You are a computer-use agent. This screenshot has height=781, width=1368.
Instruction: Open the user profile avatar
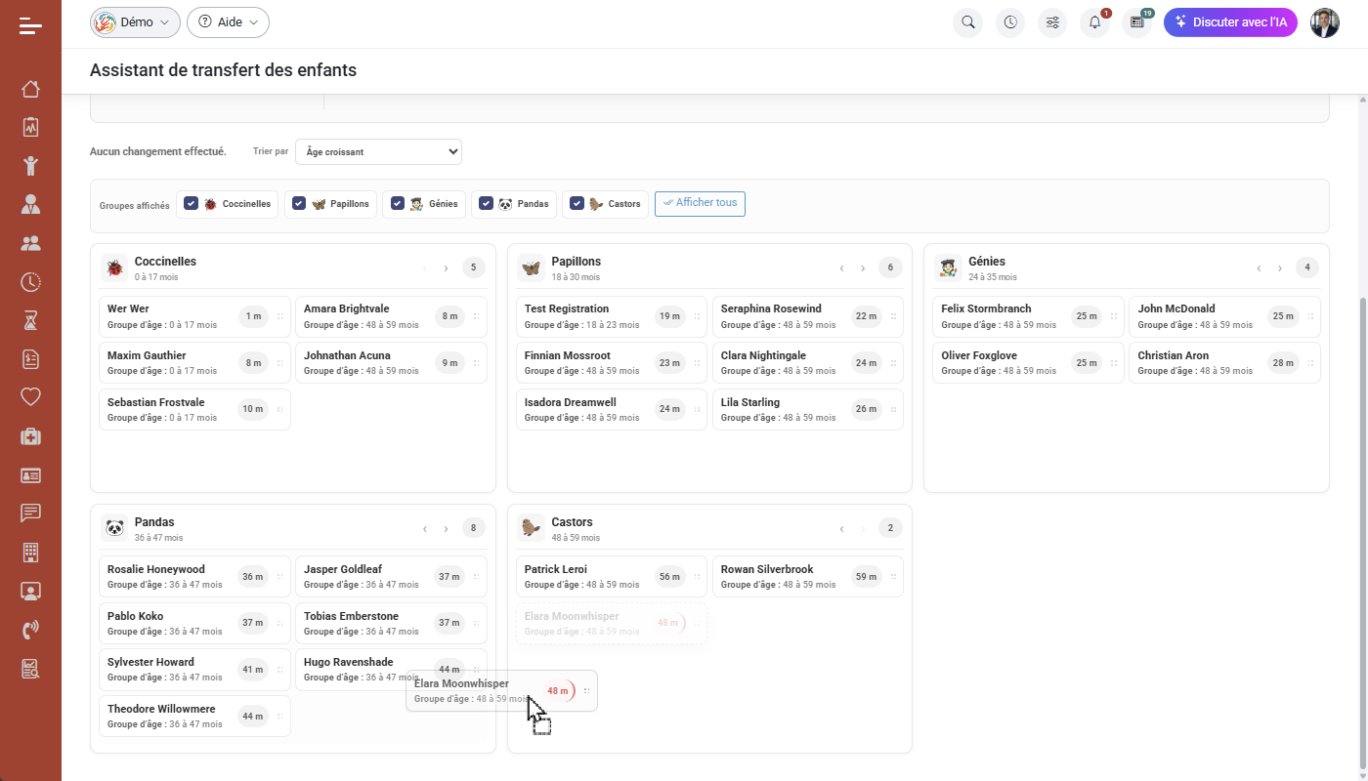pyautogui.click(x=1325, y=22)
